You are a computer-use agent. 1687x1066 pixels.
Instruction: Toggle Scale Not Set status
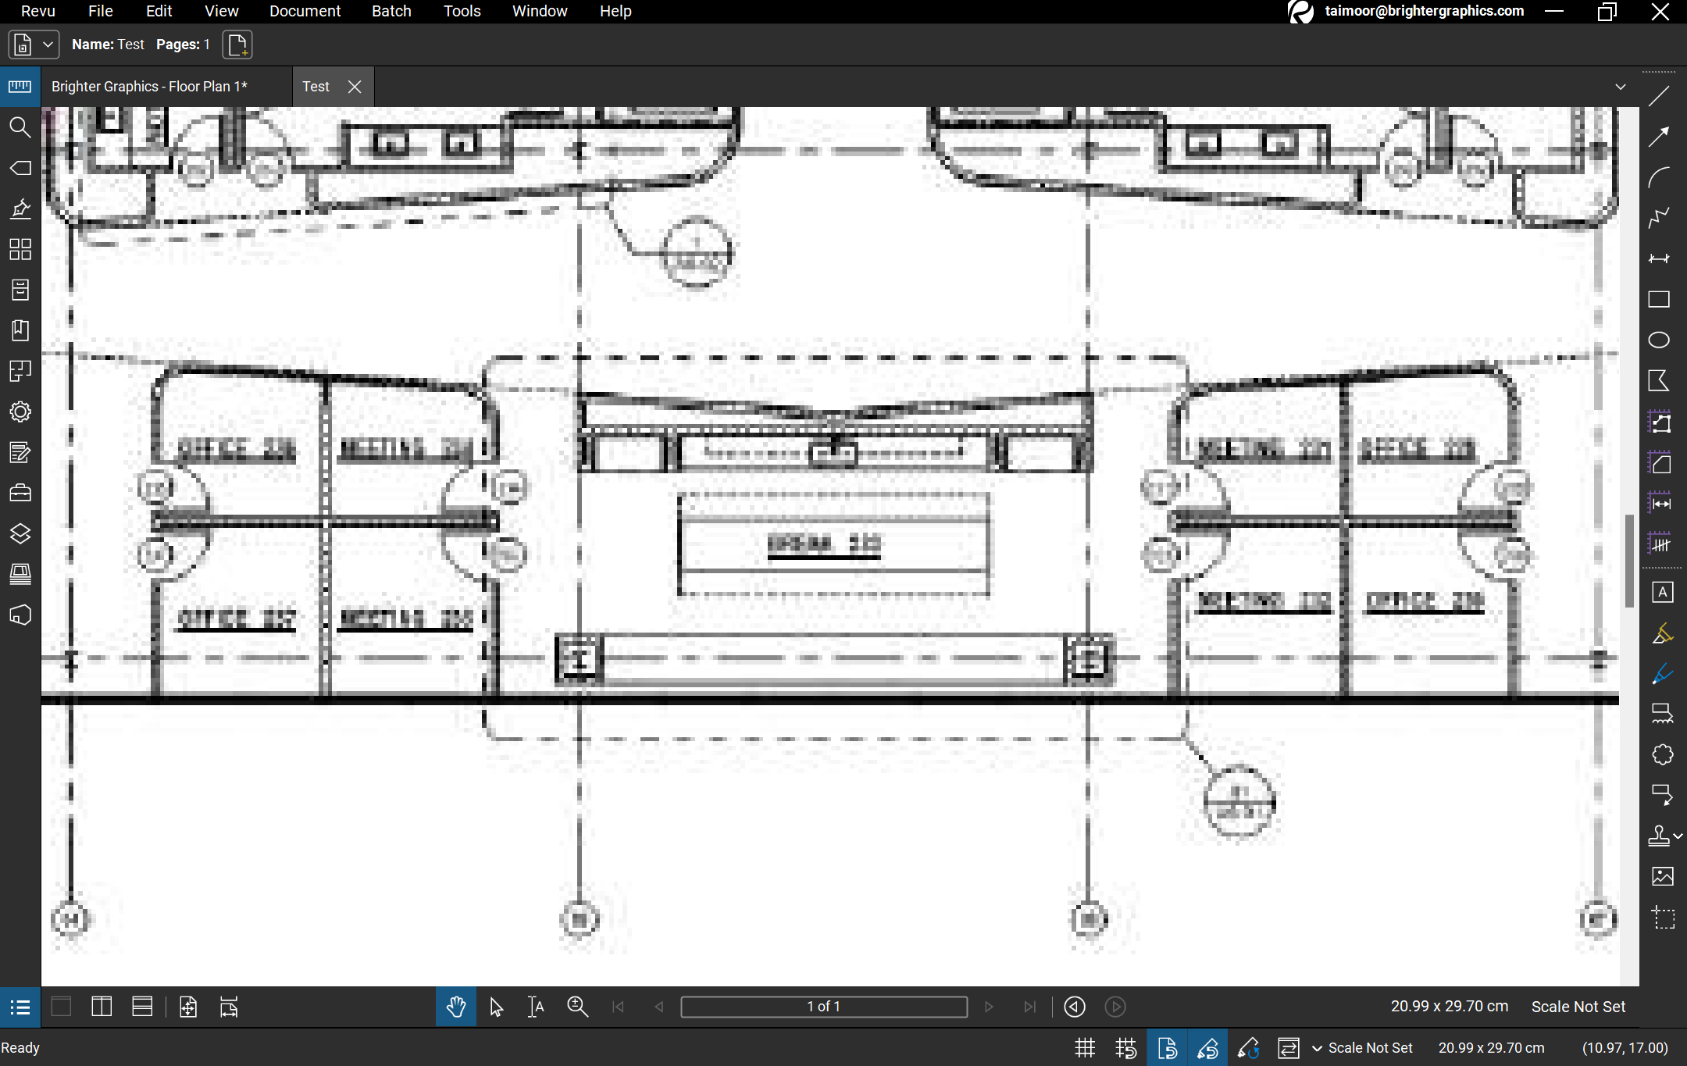(x=1367, y=1047)
